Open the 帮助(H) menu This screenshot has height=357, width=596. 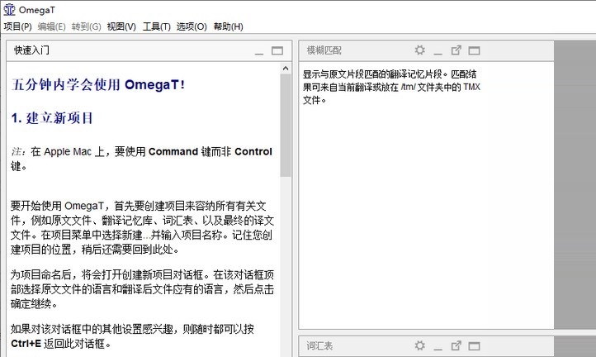tap(228, 26)
